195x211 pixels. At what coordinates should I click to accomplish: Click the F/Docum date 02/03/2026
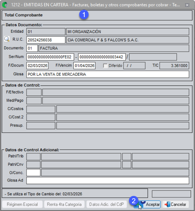pyautogui.click(x=37, y=66)
